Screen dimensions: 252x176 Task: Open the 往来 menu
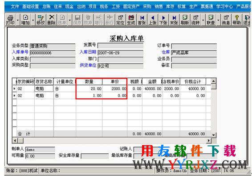58,6
